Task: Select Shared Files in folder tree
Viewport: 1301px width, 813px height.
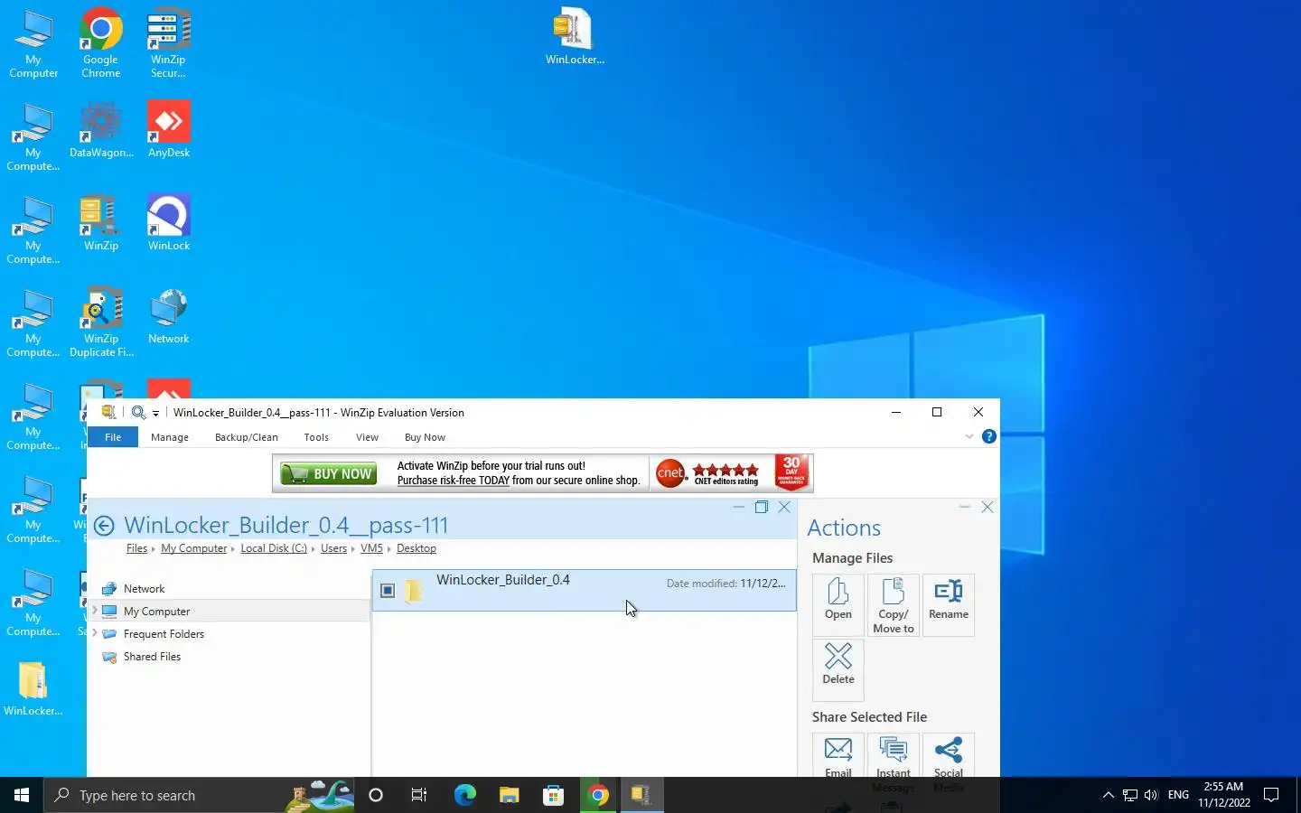Action: [152, 657]
